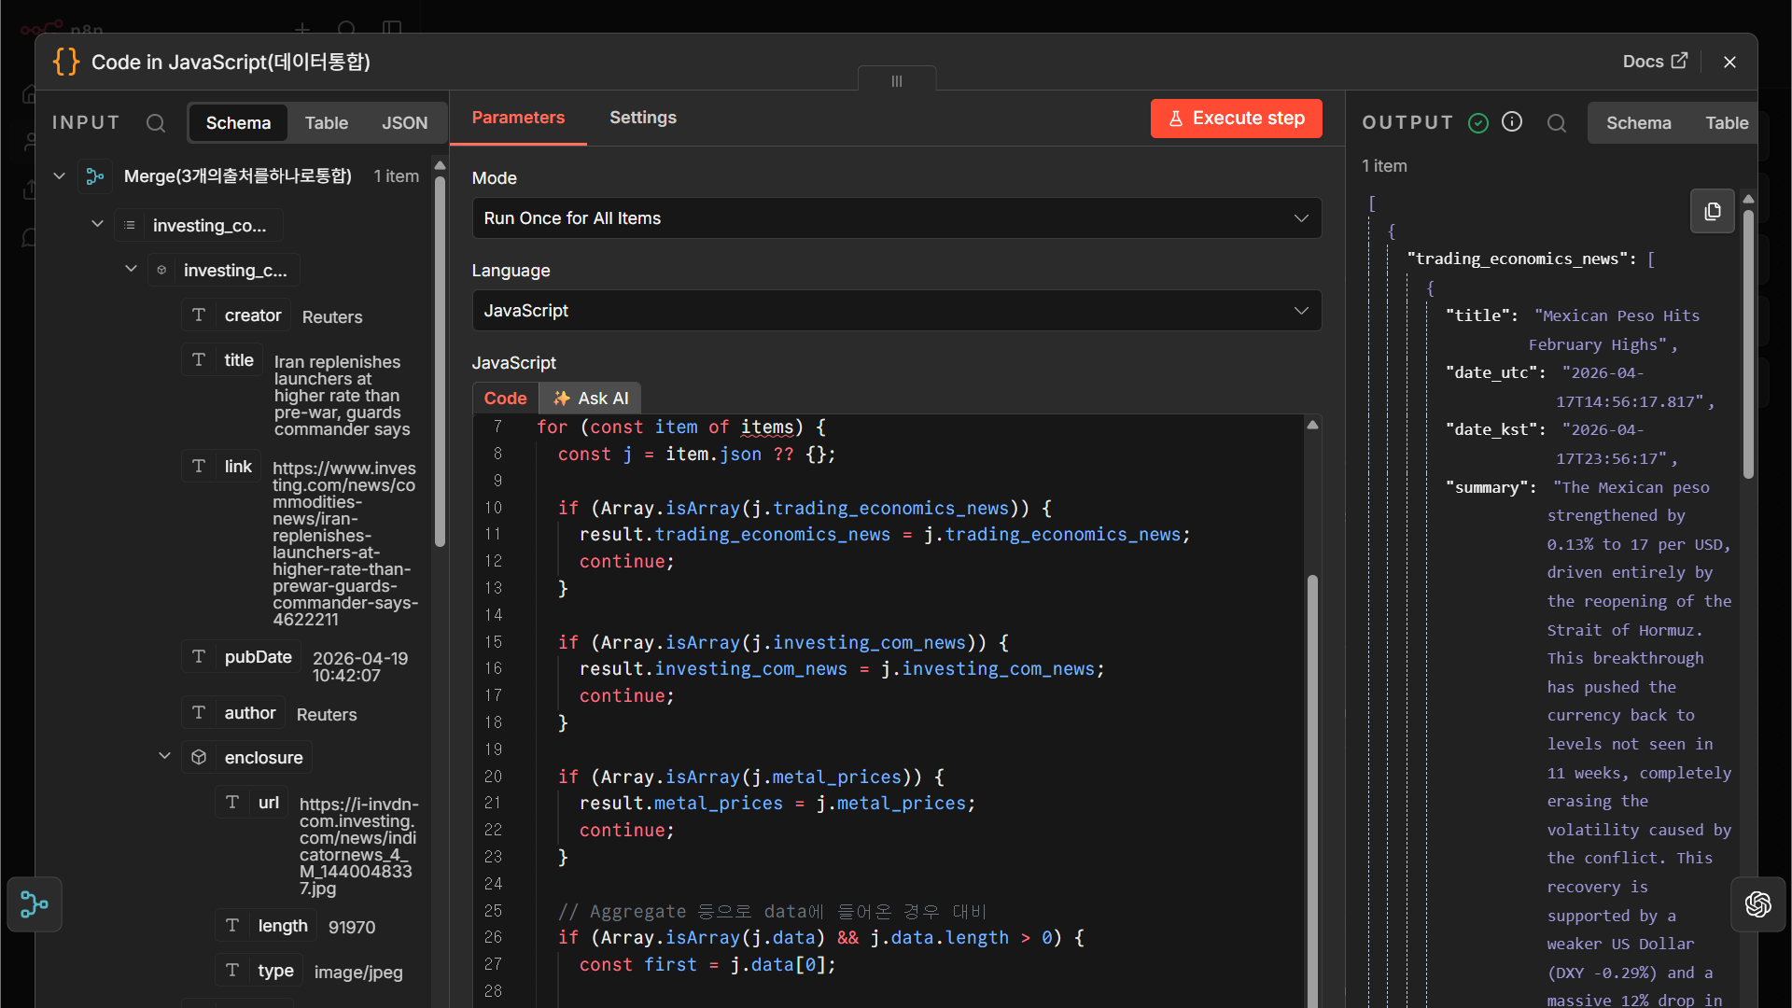The image size is (1792, 1008).
Task: Click the JavaScript braces icon in header
Action: 66,62
